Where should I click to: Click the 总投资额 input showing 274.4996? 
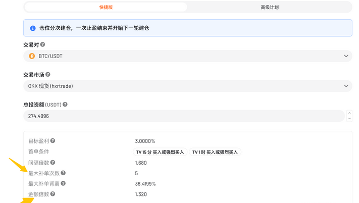pyautogui.click(x=184, y=116)
